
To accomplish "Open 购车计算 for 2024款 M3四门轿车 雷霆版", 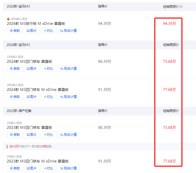I will coord(68,69).
